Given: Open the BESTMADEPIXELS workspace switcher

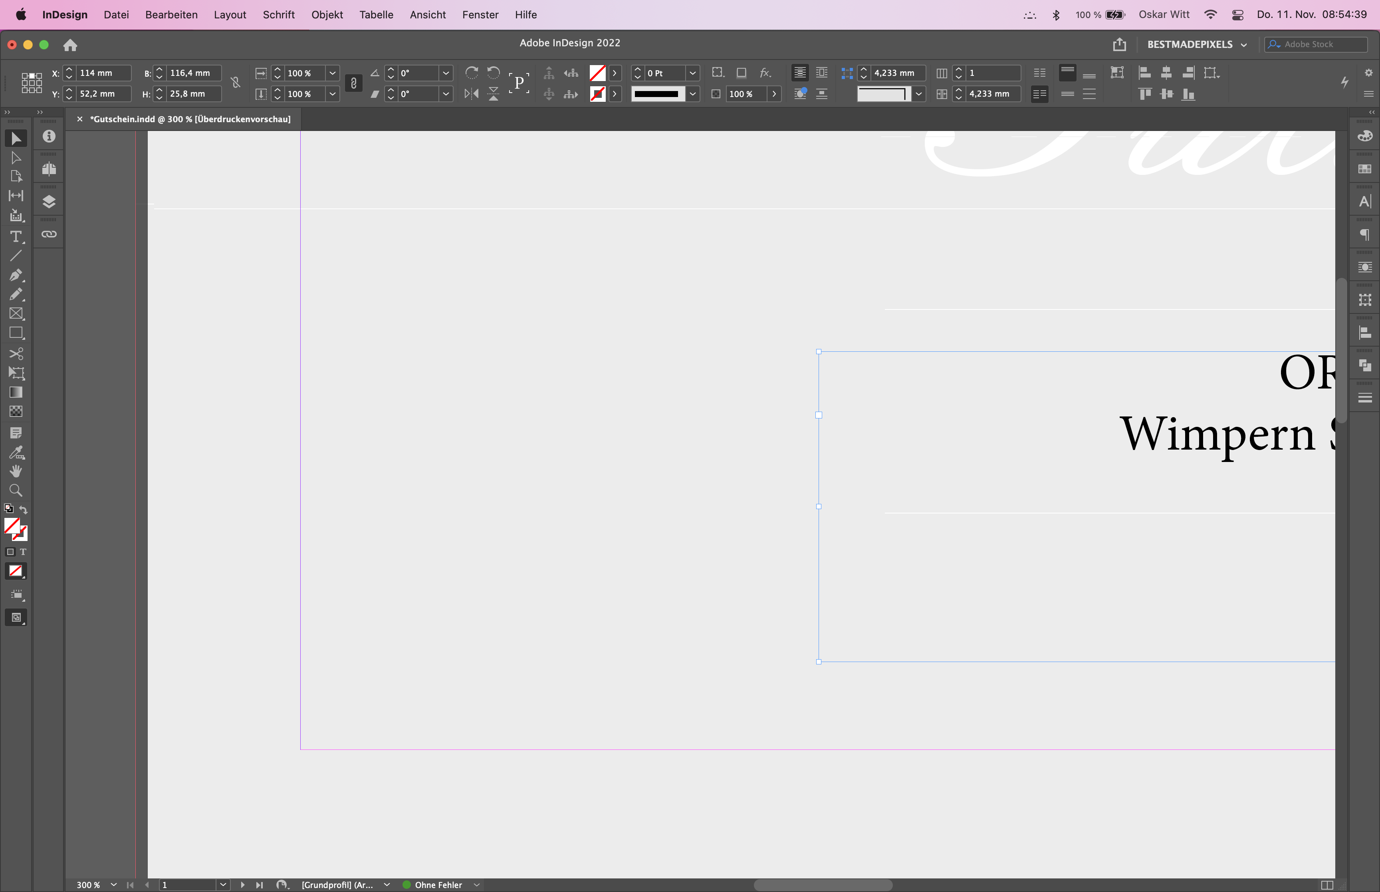Looking at the screenshot, I should pyautogui.click(x=1196, y=44).
